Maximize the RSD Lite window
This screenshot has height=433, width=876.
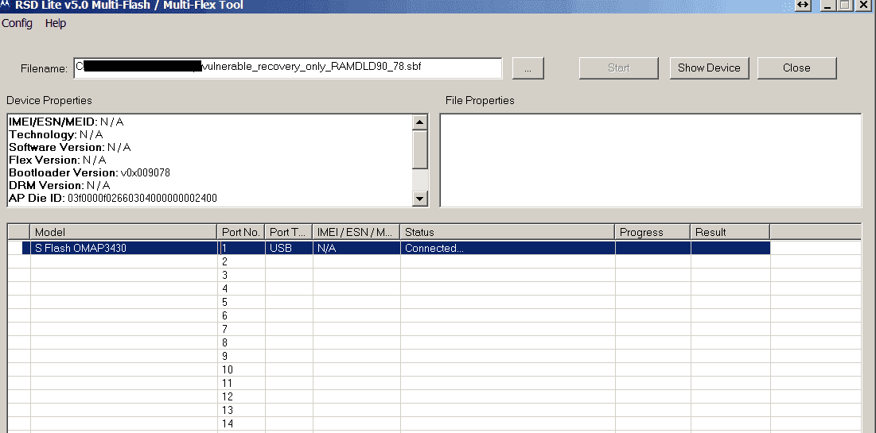pos(845,5)
